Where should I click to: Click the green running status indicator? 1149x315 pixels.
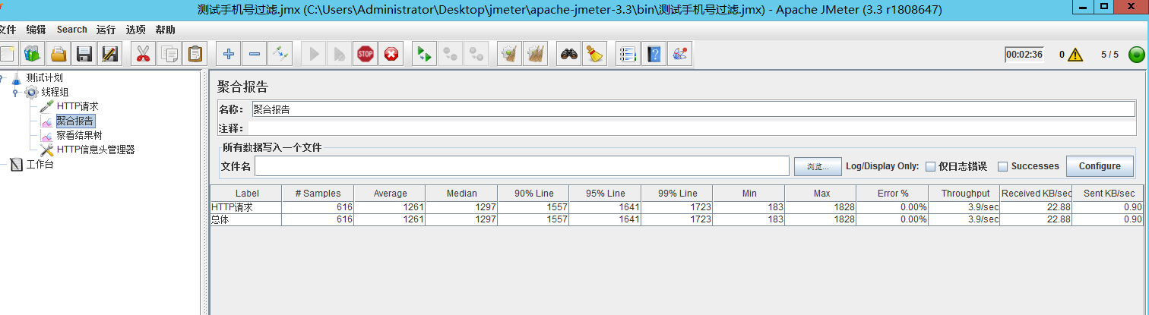(x=1136, y=55)
